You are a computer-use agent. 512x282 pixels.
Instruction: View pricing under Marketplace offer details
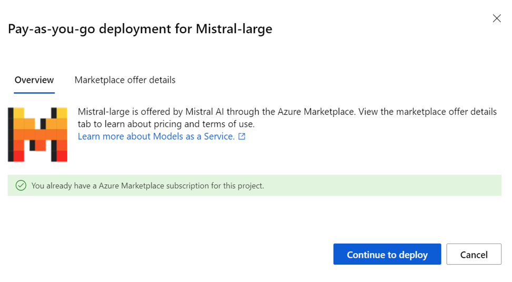pyautogui.click(x=125, y=80)
